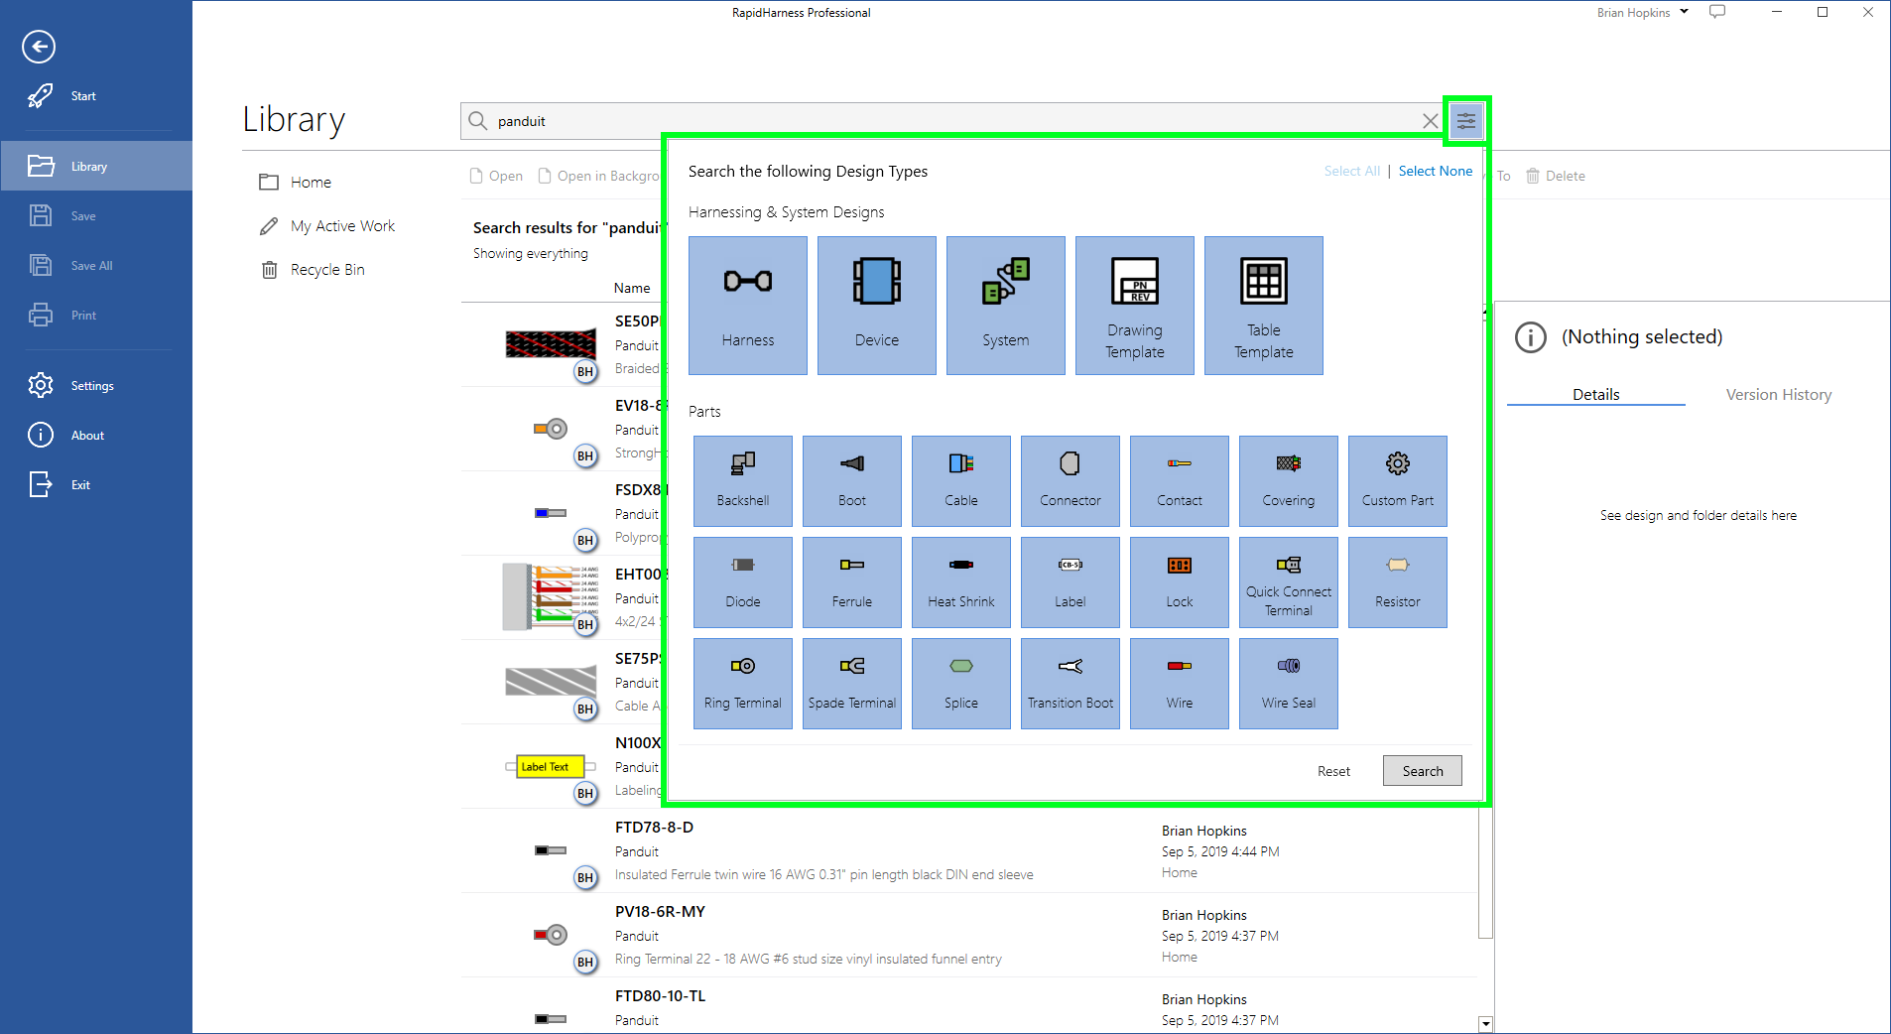This screenshot has height=1034, width=1891.
Task: Select the Custom Part tile
Action: 1398,481
